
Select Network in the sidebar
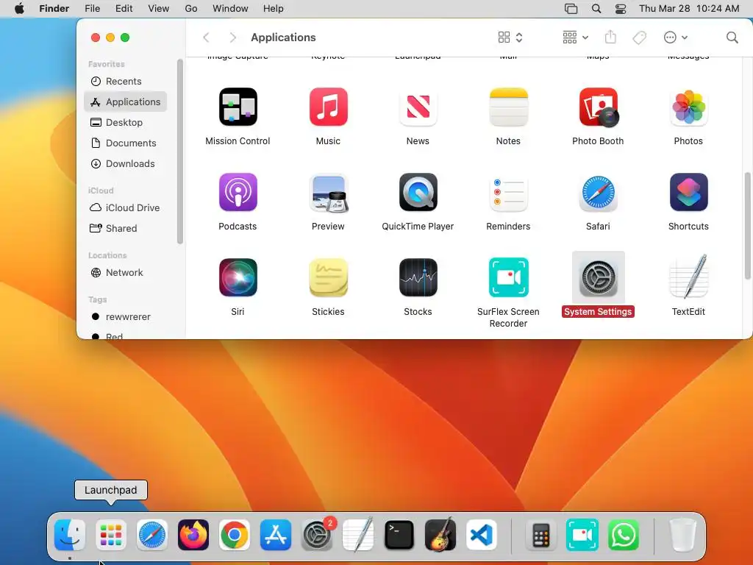click(x=125, y=272)
